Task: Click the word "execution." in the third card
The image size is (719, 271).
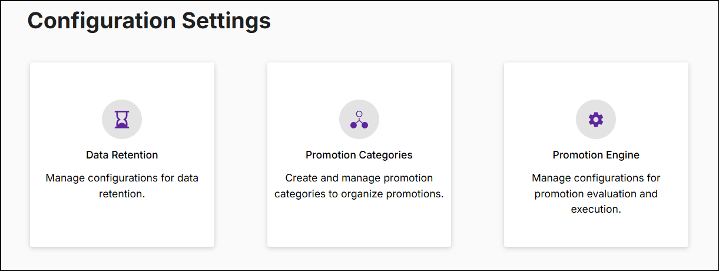Action: 596,209
